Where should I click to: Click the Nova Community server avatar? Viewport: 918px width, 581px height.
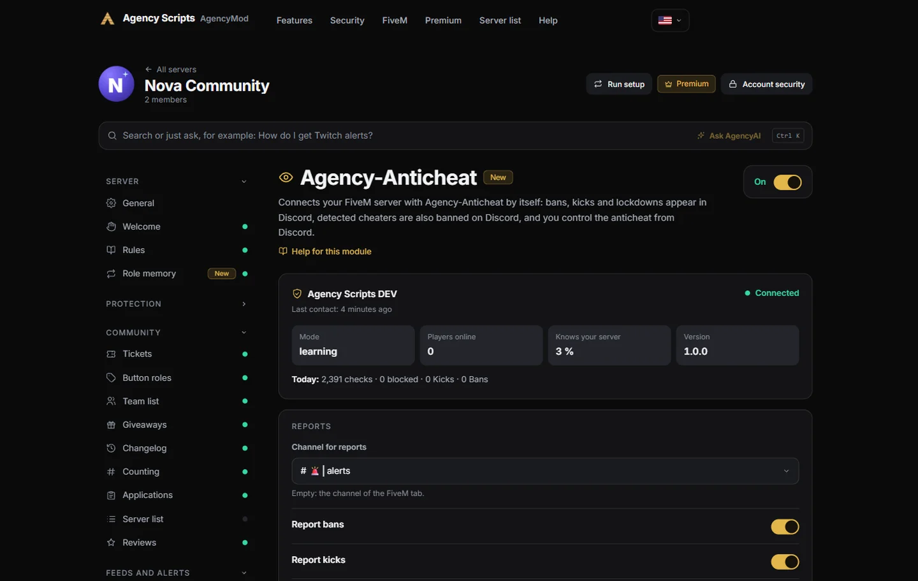pyautogui.click(x=116, y=84)
